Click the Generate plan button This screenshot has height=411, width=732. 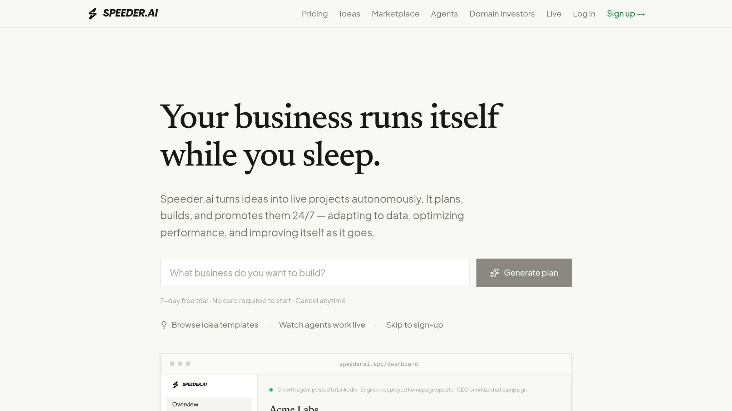pyautogui.click(x=524, y=273)
